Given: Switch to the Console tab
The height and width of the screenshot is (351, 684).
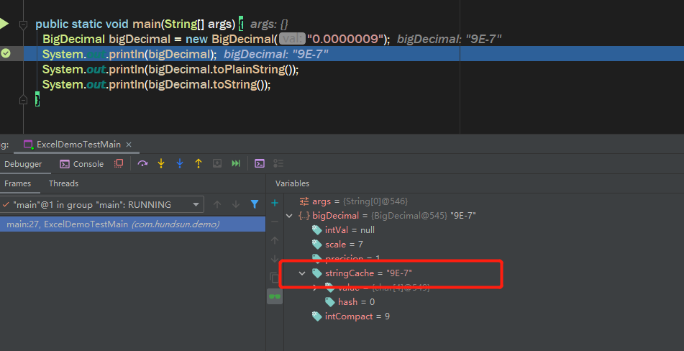Looking at the screenshot, I should click(82, 164).
